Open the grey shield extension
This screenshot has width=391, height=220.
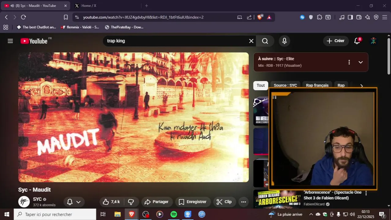tap(311, 17)
